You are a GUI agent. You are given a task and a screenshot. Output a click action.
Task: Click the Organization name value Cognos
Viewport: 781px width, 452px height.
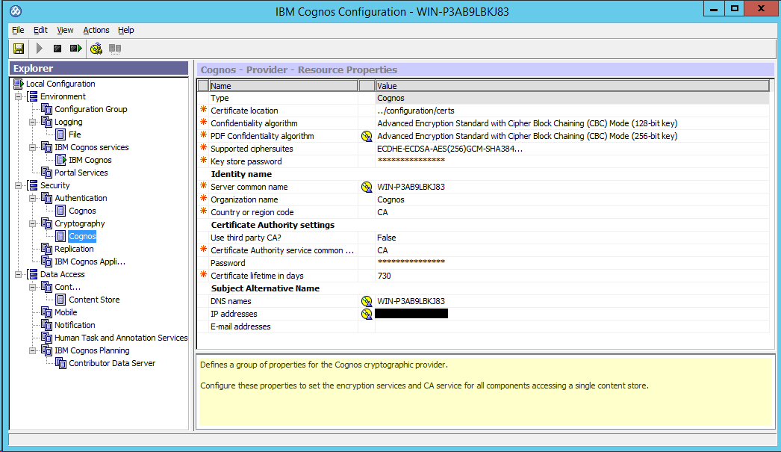click(572, 199)
